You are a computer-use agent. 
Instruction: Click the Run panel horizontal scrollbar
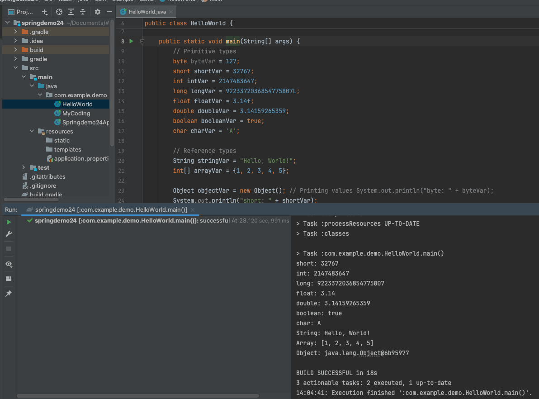[x=137, y=396]
